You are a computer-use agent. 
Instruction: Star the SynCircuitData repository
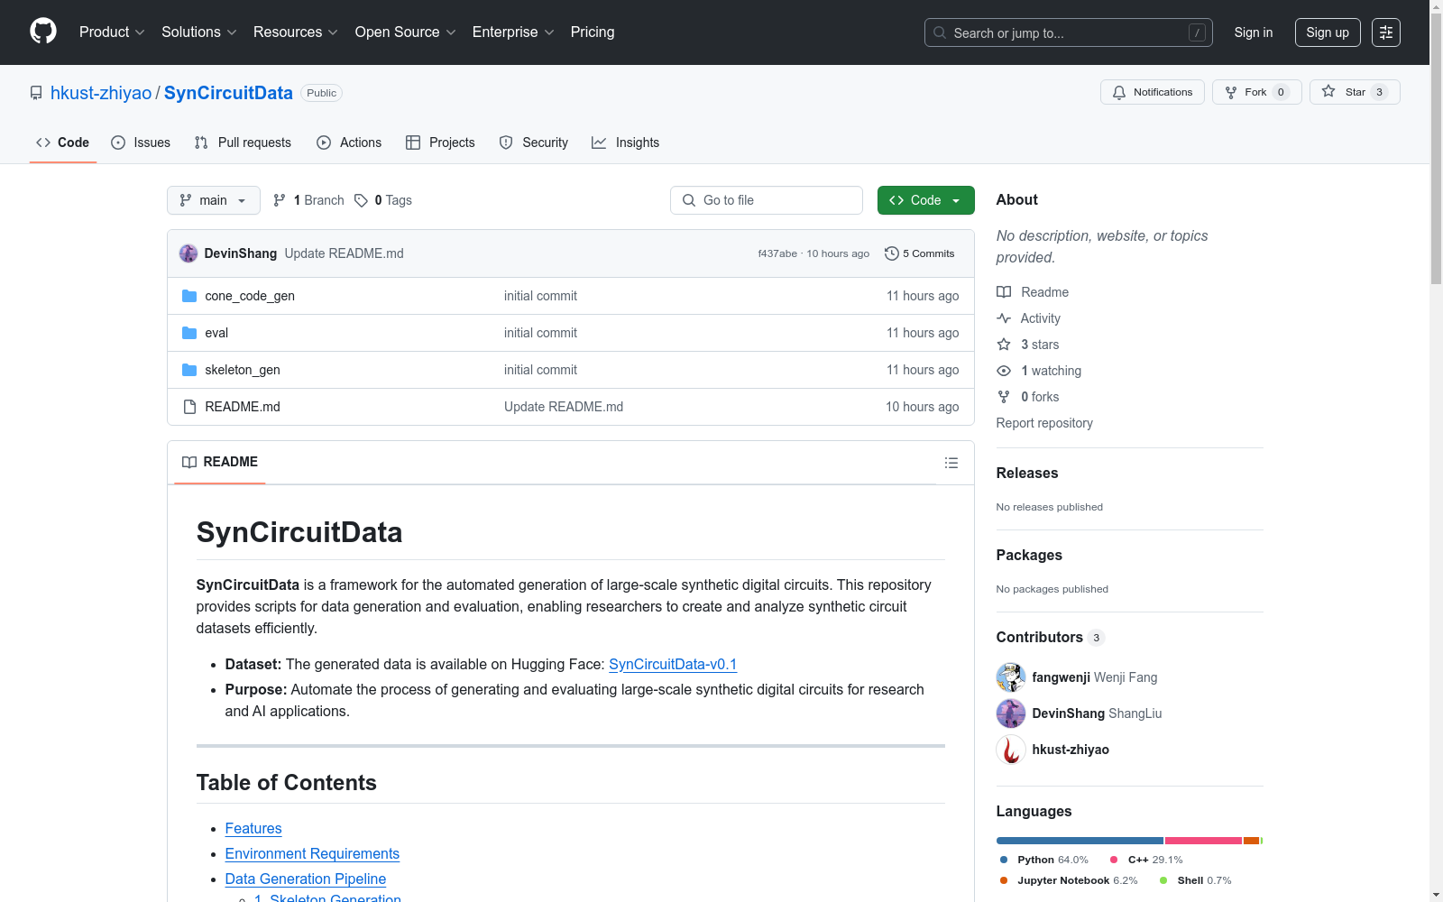pyautogui.click(x=1355, y=92)
